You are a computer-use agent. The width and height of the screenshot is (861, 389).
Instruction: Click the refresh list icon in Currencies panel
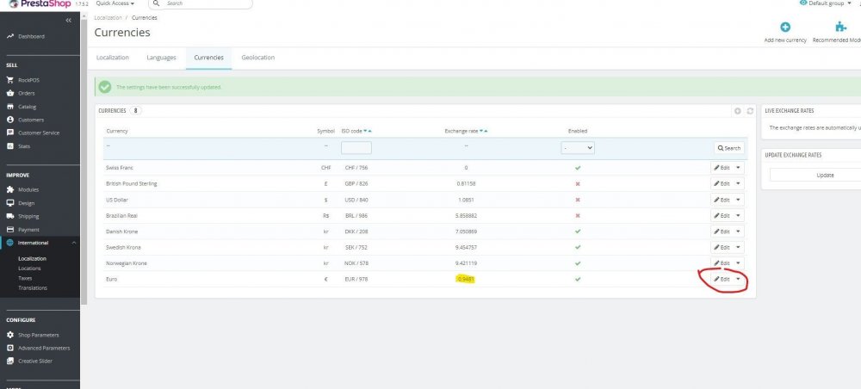click(750, 111)
